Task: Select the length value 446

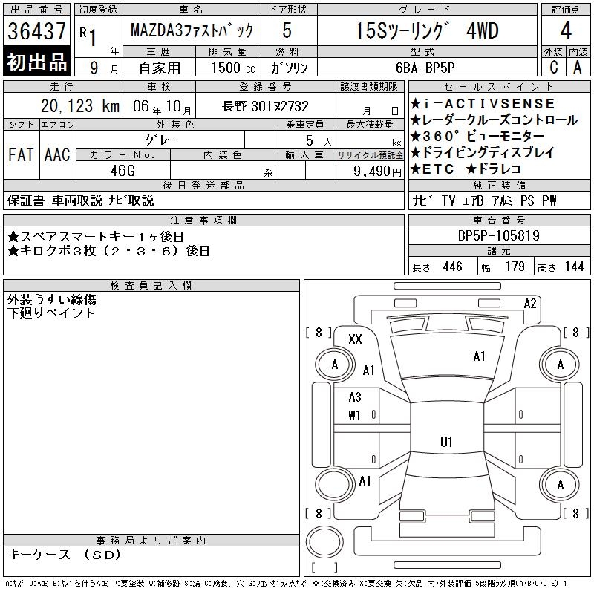Action: point(453,267)
